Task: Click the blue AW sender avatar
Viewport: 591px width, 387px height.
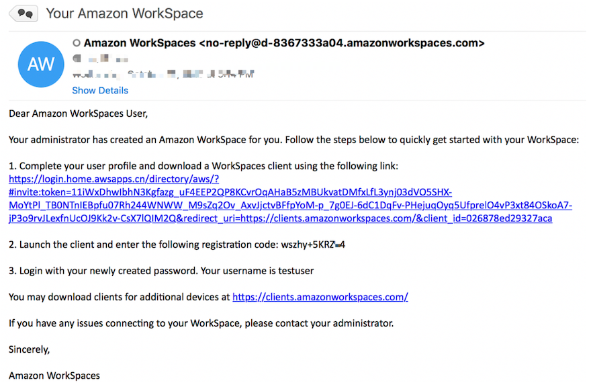Action: point(41,64)
